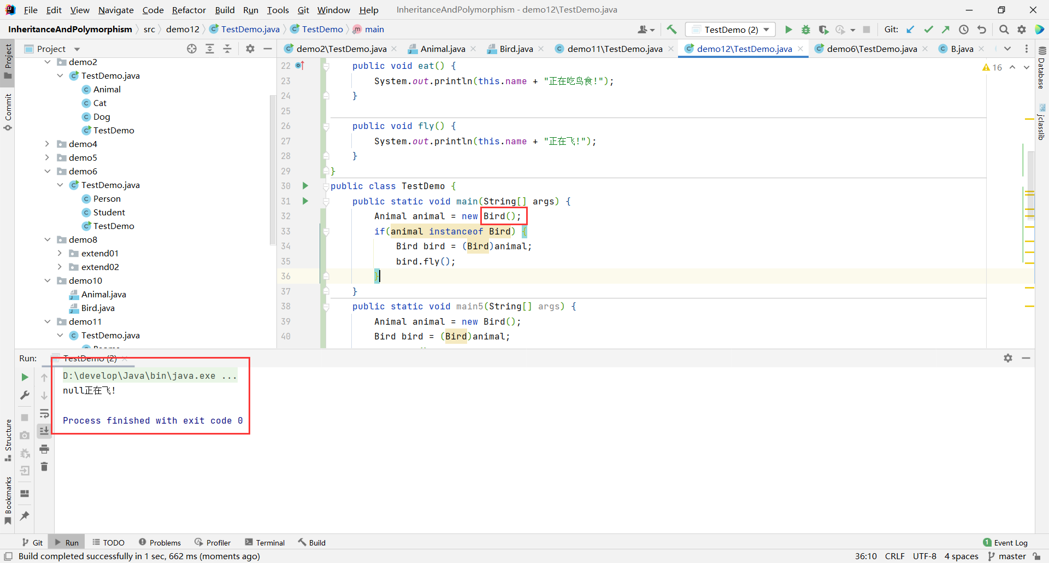Screen dimensions: 1049x563
Task: Click the wrench icon in Run panel
Action: 25,395
